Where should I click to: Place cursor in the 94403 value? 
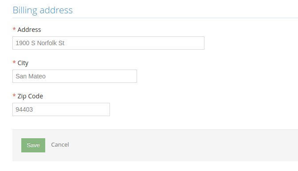[x=24, y=109]
